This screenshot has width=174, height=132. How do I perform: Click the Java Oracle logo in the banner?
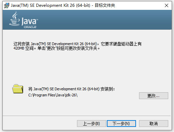(23, 20)
